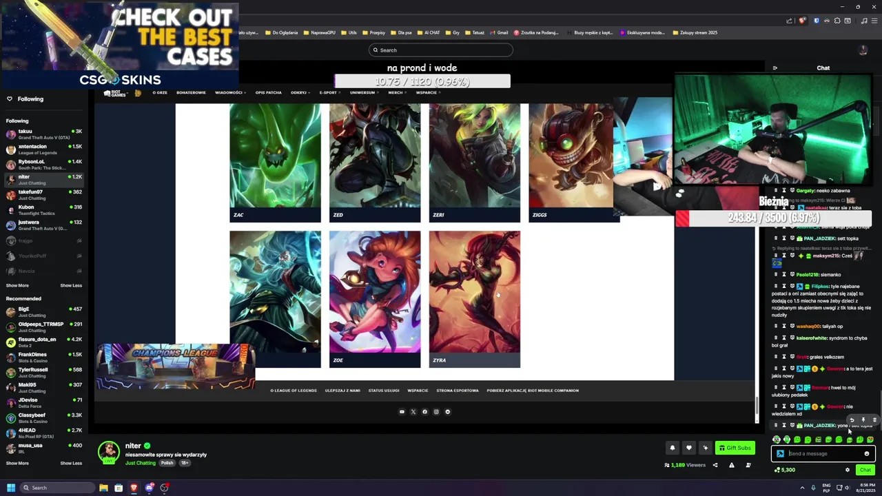Open the Gmail bookmark
This screenshot has width=882, height=496.
pyautogui.click(x=499, y=32)
